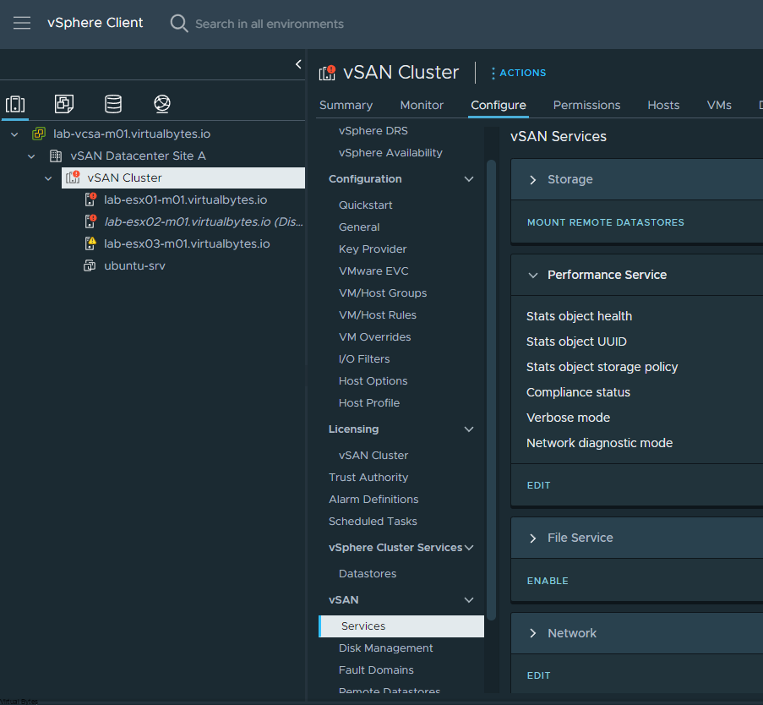This screenshot has height=705, width=763.
Task: Open the Hosts tab
Action: [x=663, y=105]
